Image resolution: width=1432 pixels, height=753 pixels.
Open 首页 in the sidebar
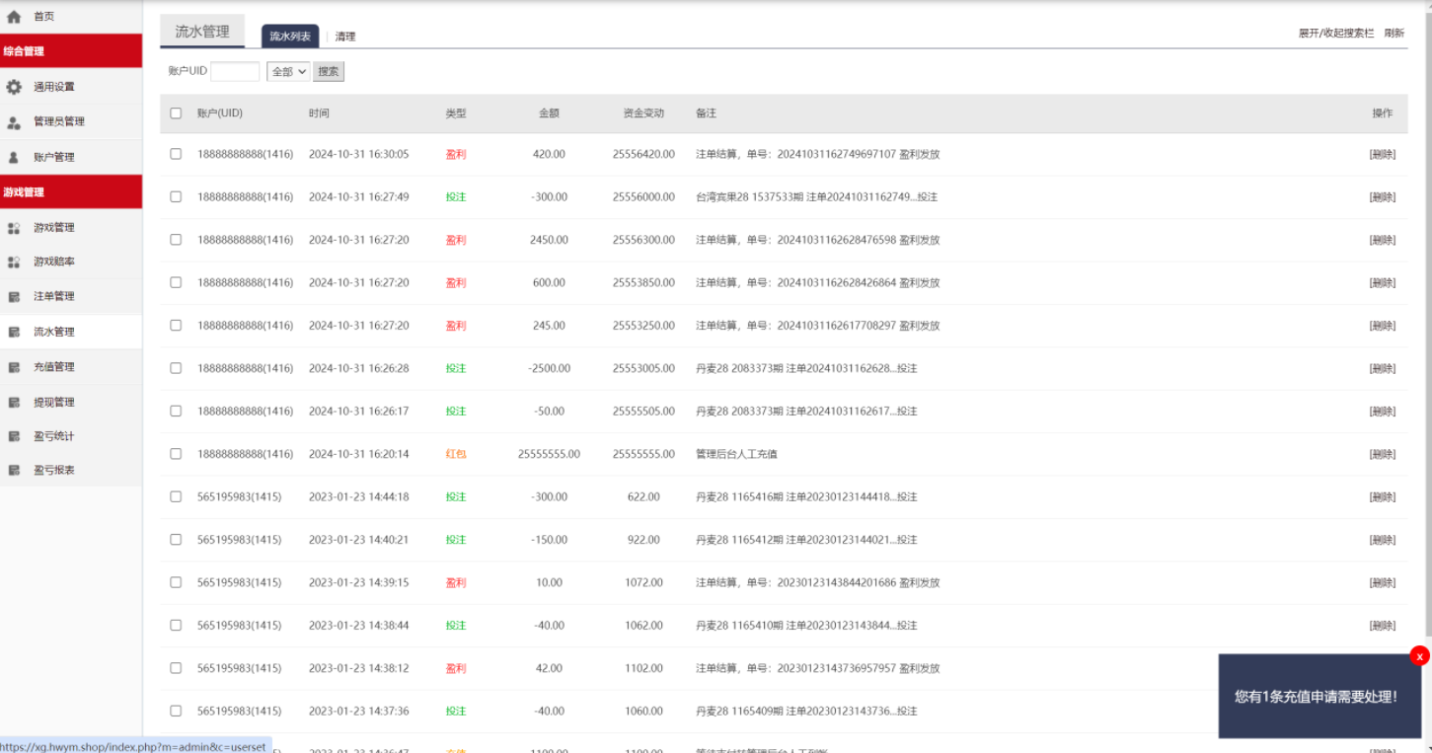click(x=44, y=17)
